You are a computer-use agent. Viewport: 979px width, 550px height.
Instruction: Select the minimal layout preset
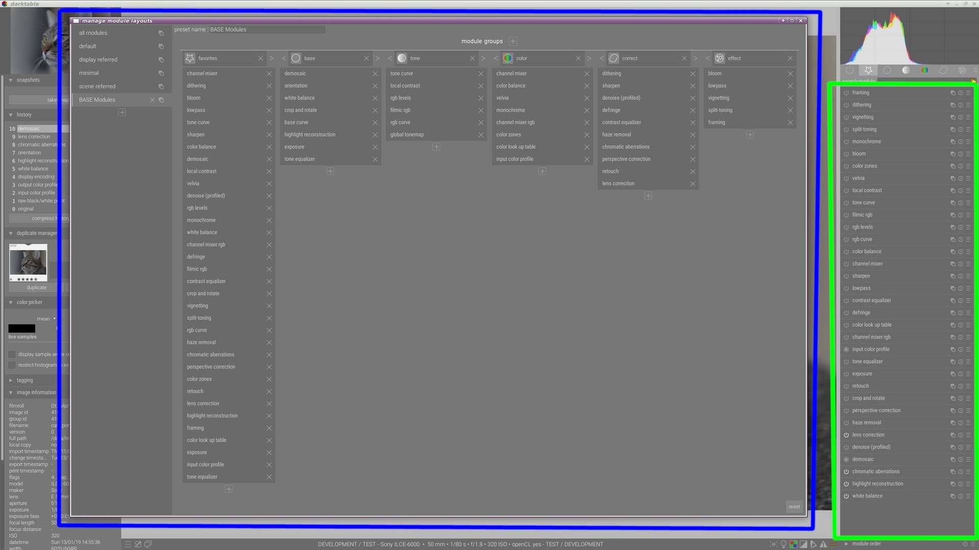[x=89, y=73]
